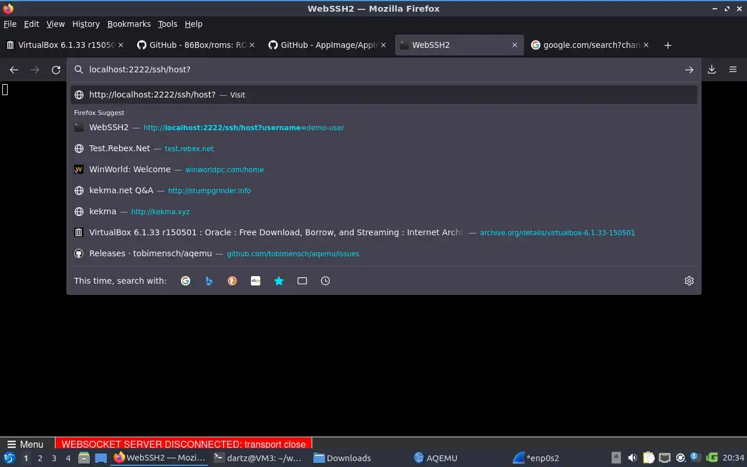Open the File menu
The width and height of the screenshot is (747, 467).
point(10,24)
